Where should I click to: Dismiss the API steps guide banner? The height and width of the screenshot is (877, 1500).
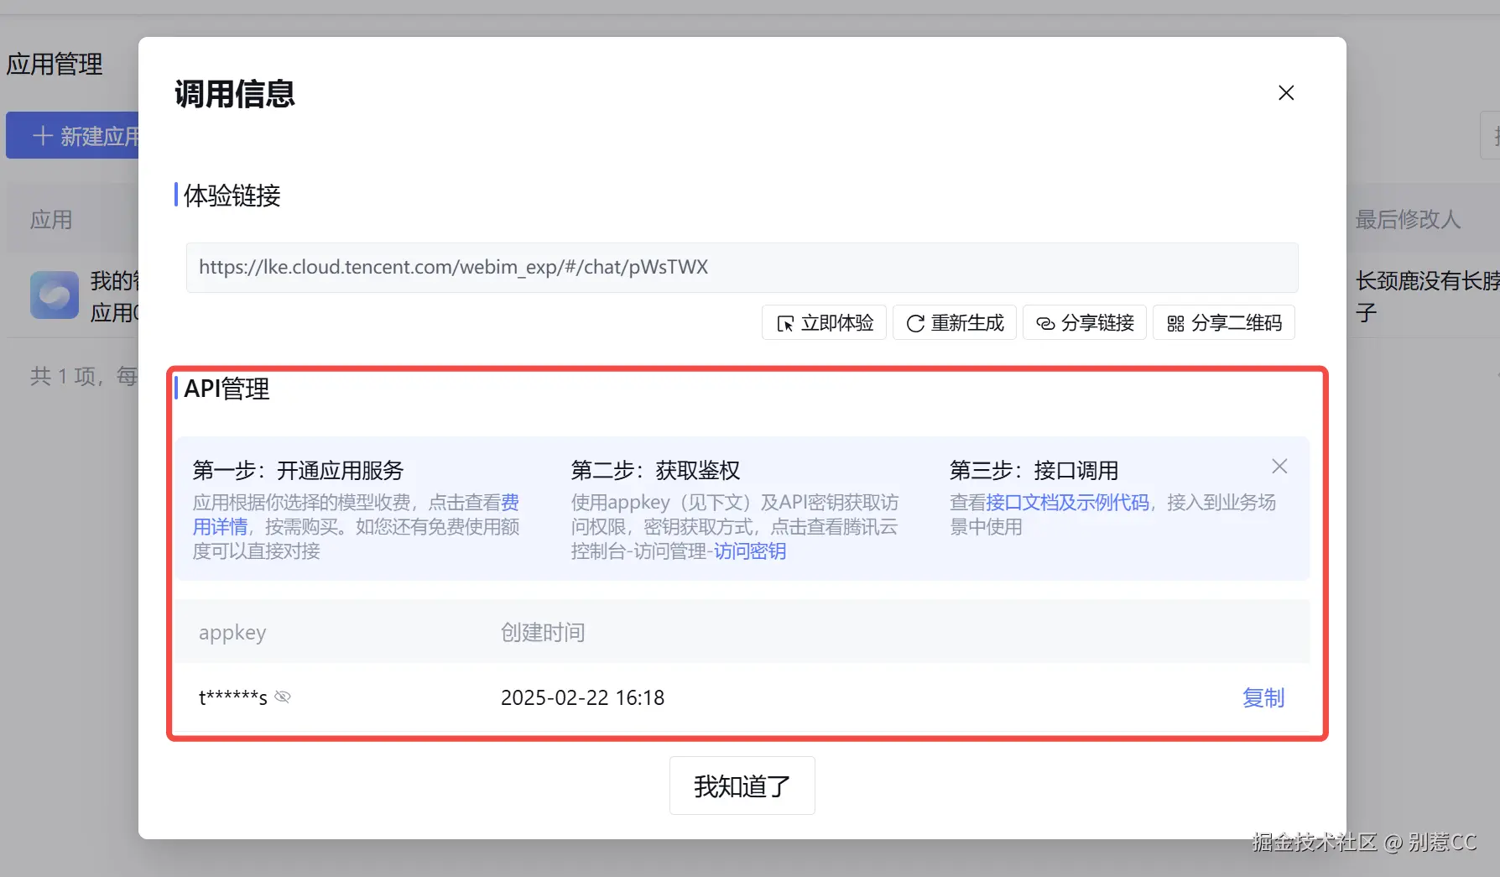coord(1279,467)
